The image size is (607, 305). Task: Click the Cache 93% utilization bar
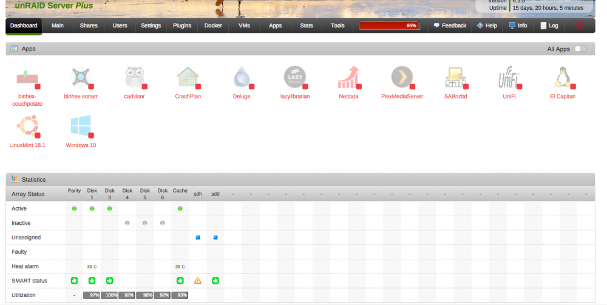point(180,295)
